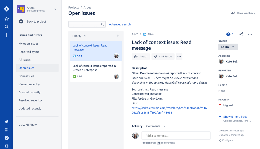
Task: Select issue card Lack of context issue: Read message
Action: pos(96,51)
